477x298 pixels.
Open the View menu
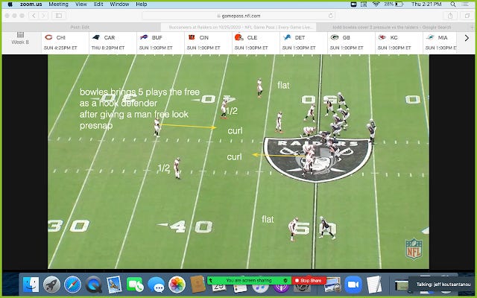81,4
